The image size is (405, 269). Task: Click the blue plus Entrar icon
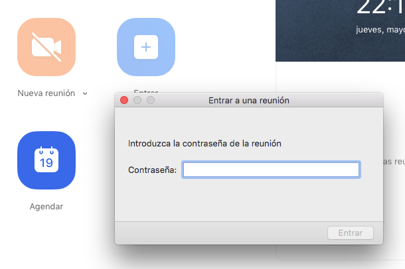click(x=146, y=47)
